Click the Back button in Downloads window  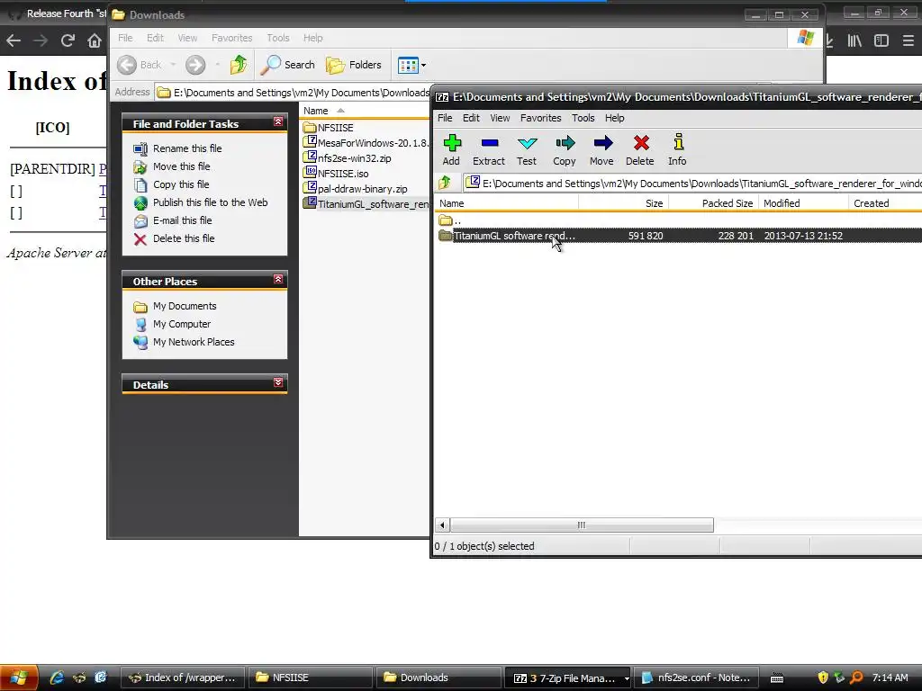[140, 65]
